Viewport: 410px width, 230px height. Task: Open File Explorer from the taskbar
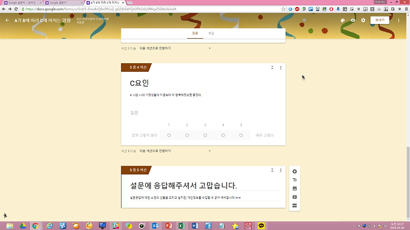point(10,226)
